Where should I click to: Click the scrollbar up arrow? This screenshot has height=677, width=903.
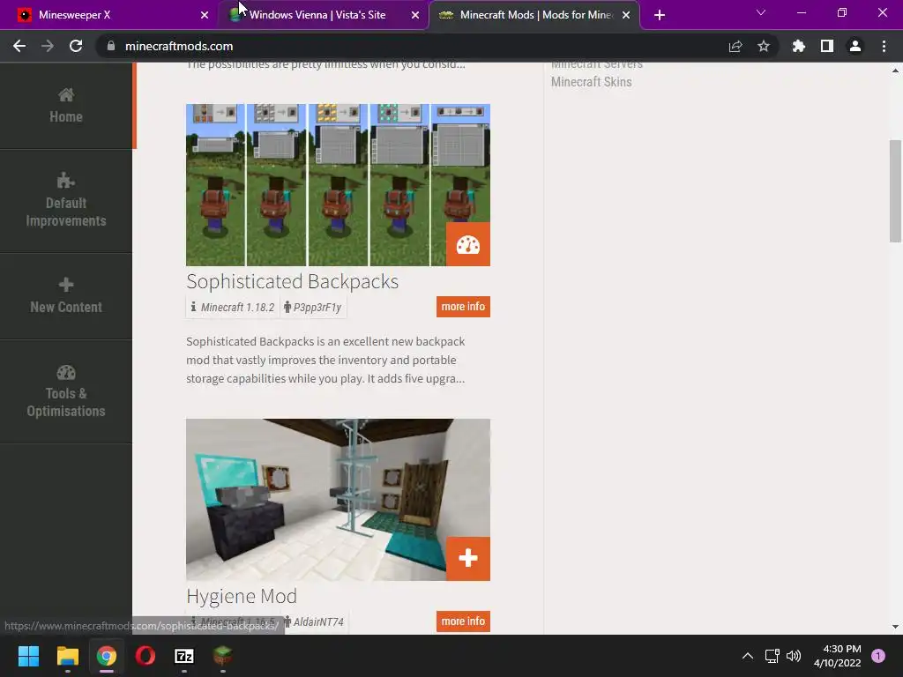(895, 71)
